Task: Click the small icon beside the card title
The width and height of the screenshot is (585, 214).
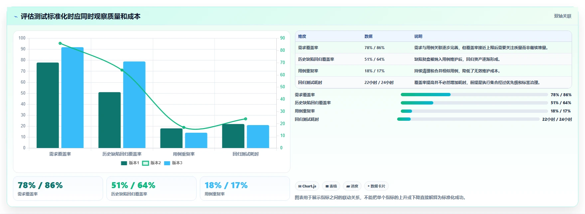Action: (16, 17)
